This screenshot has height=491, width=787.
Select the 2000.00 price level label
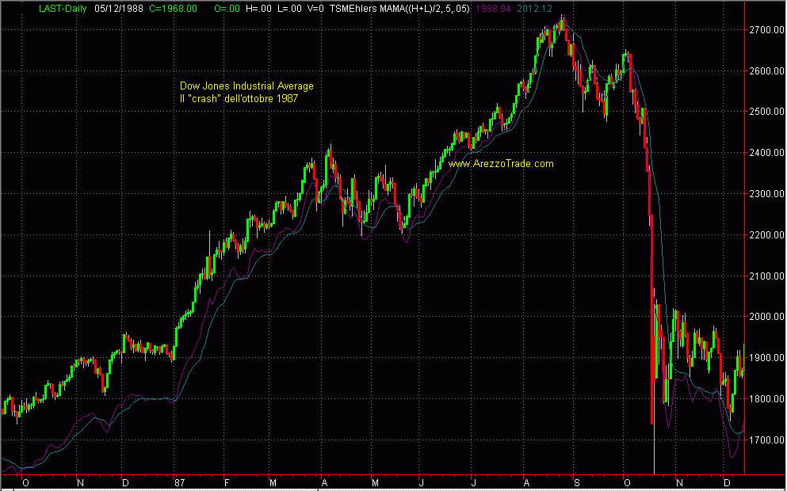766,317
